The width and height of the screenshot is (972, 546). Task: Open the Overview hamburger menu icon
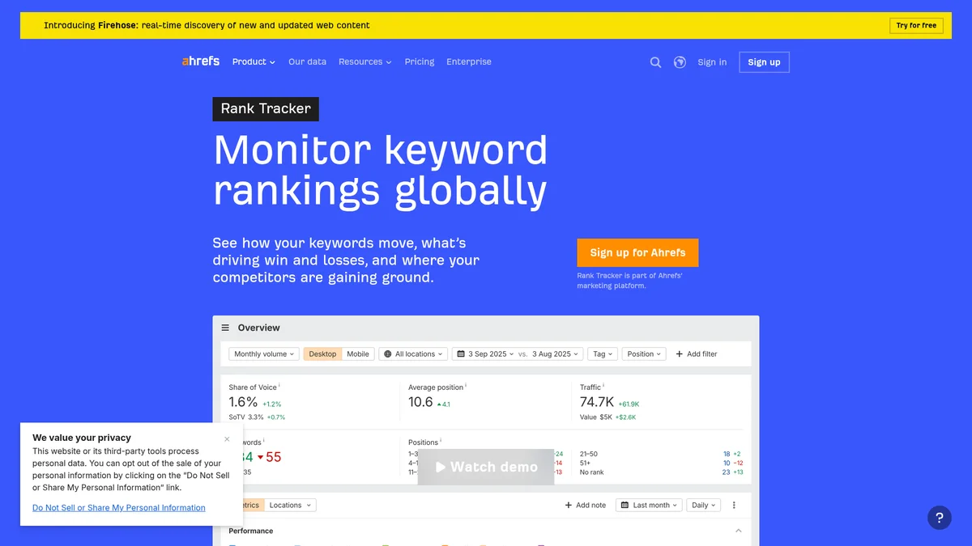point(226,328)
